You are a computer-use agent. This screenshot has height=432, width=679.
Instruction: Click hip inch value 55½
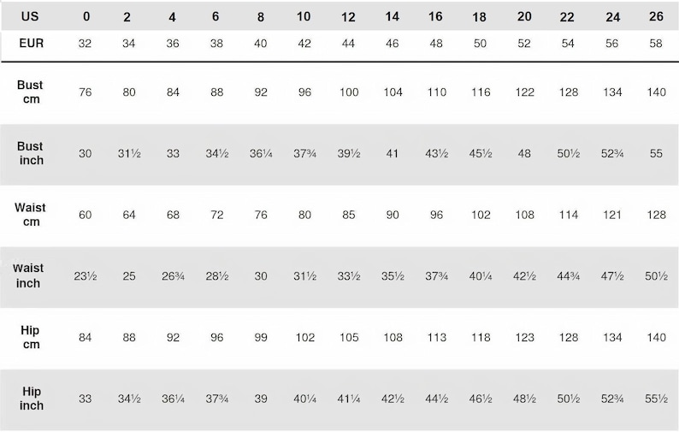[x=657, y=399]
